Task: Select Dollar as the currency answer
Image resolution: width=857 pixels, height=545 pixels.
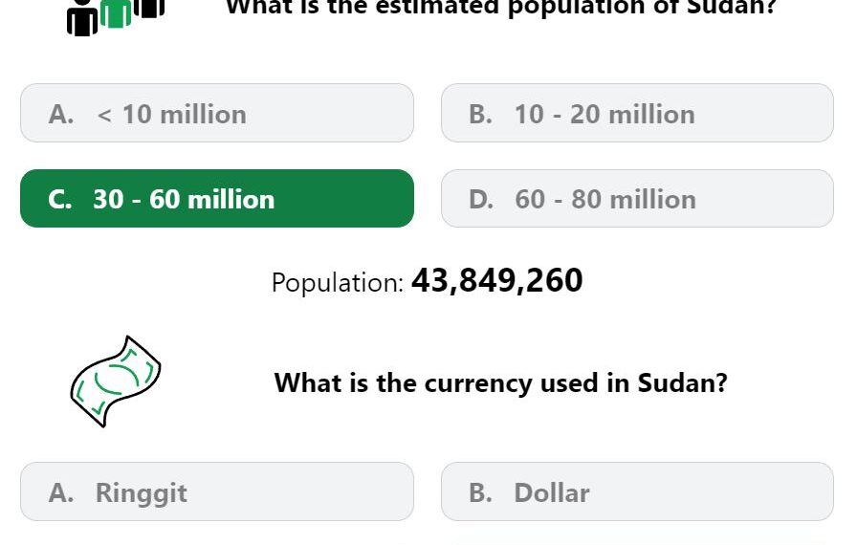Action: coord(637,491)
